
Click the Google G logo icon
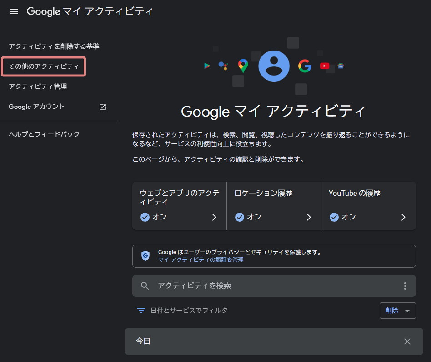point(305,66)
